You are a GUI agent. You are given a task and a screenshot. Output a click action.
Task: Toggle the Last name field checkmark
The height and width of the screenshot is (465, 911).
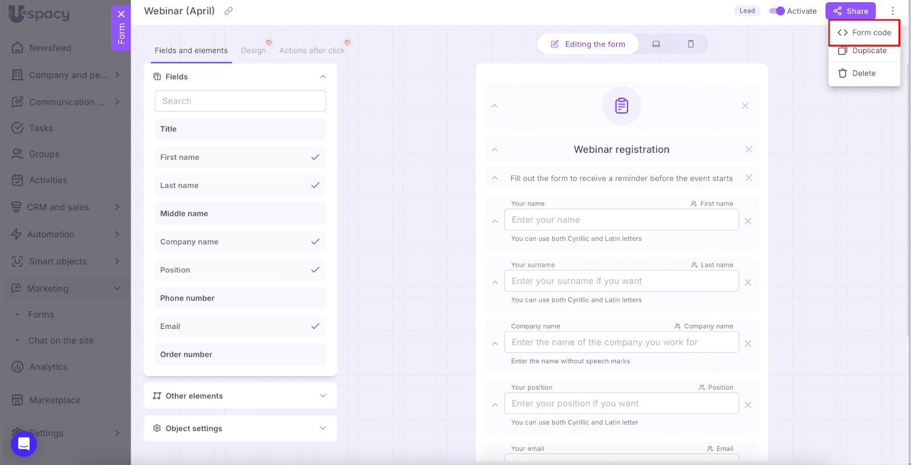(x=315, y=186)
